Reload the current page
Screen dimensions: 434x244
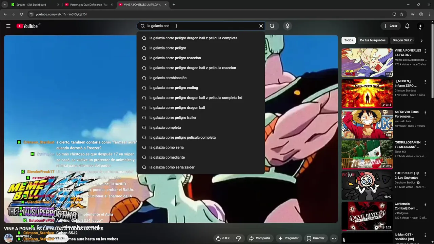[21, 14]
